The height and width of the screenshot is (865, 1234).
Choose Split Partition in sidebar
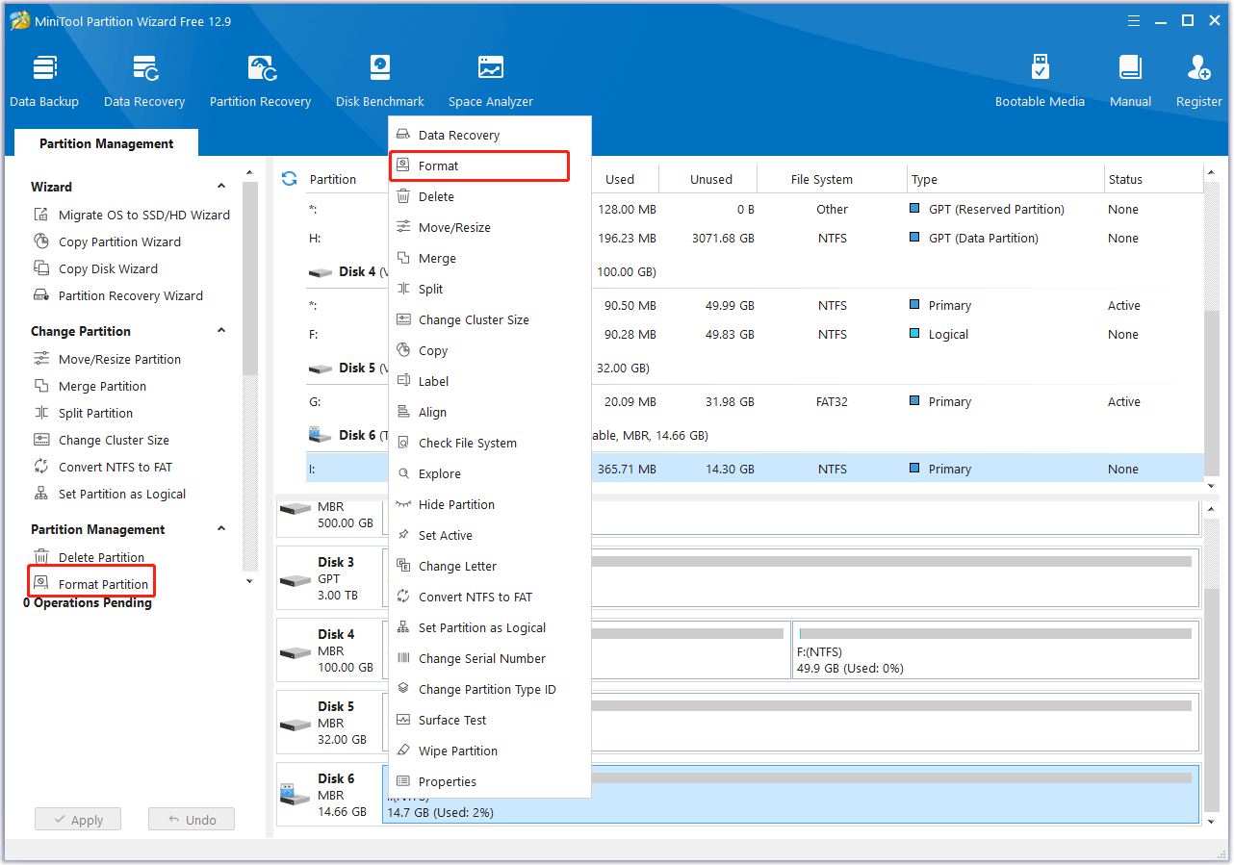click(x=83, y=413)
